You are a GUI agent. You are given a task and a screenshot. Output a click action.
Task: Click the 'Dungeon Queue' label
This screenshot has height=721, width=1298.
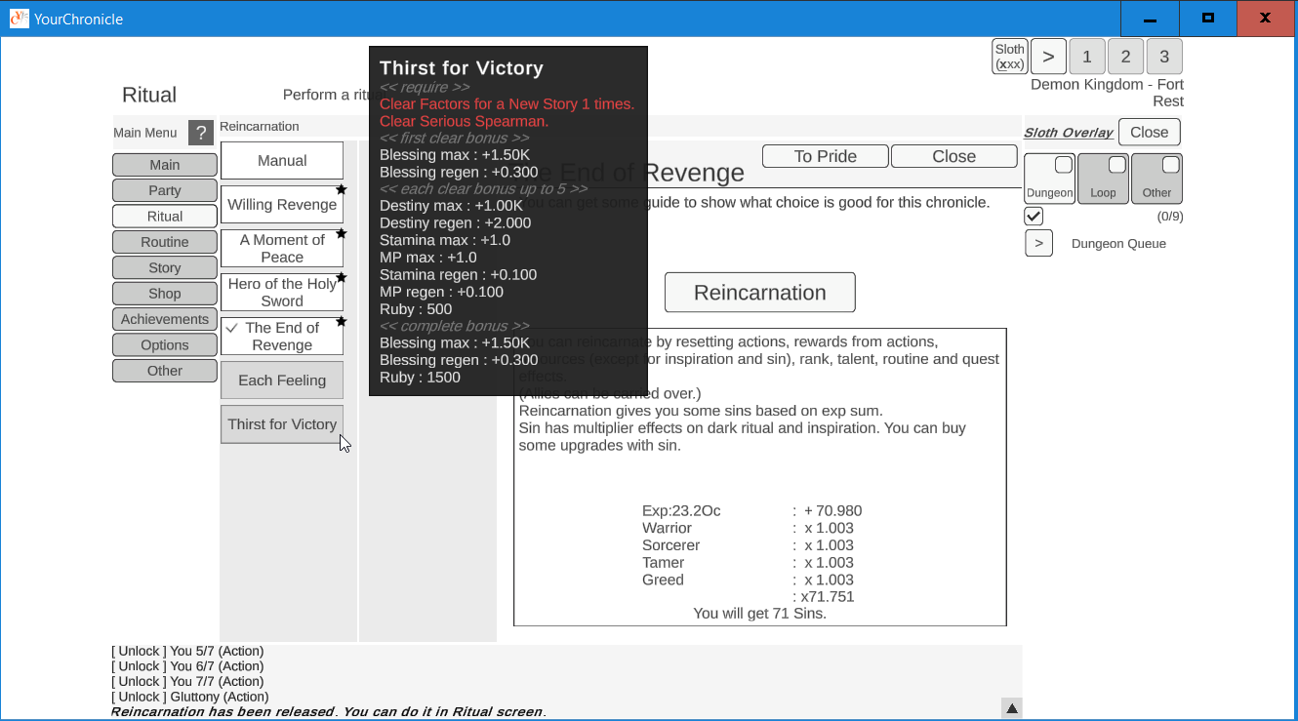point(1118,244)
